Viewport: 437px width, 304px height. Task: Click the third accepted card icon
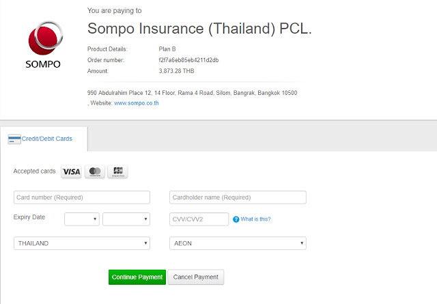(117, 172)
